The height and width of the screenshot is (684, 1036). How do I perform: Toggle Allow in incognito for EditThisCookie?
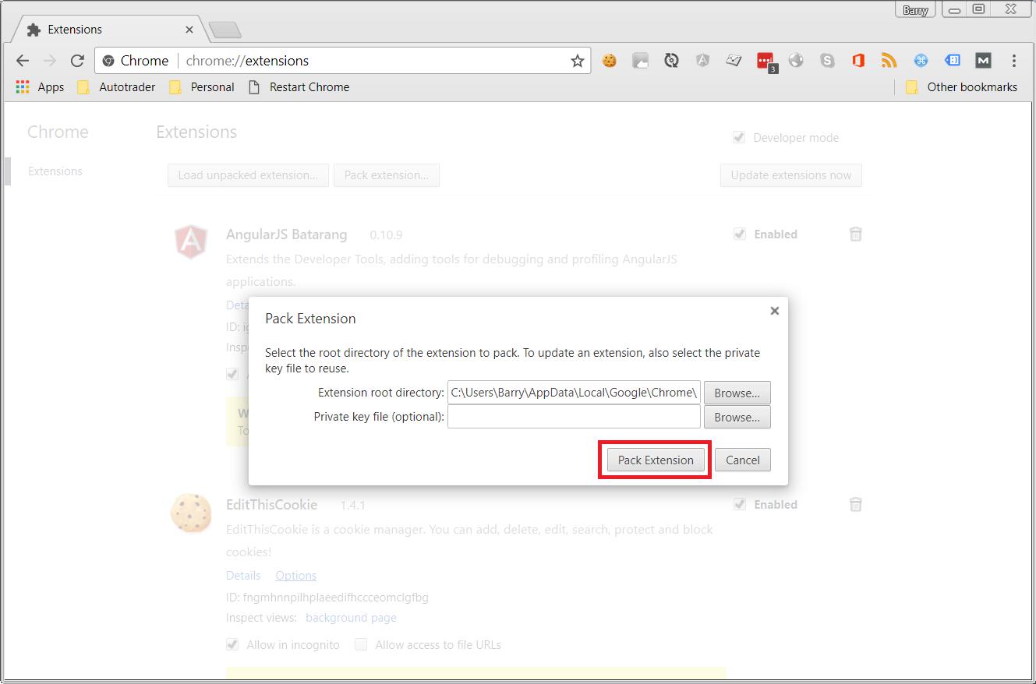232,644
